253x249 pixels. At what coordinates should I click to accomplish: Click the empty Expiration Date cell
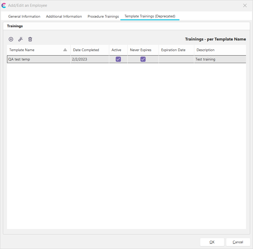click(x=176, y=59)
